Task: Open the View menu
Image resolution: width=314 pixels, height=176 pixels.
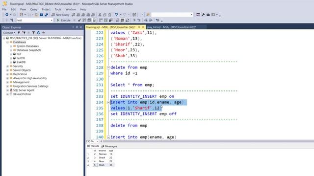Action: point(23,9)
